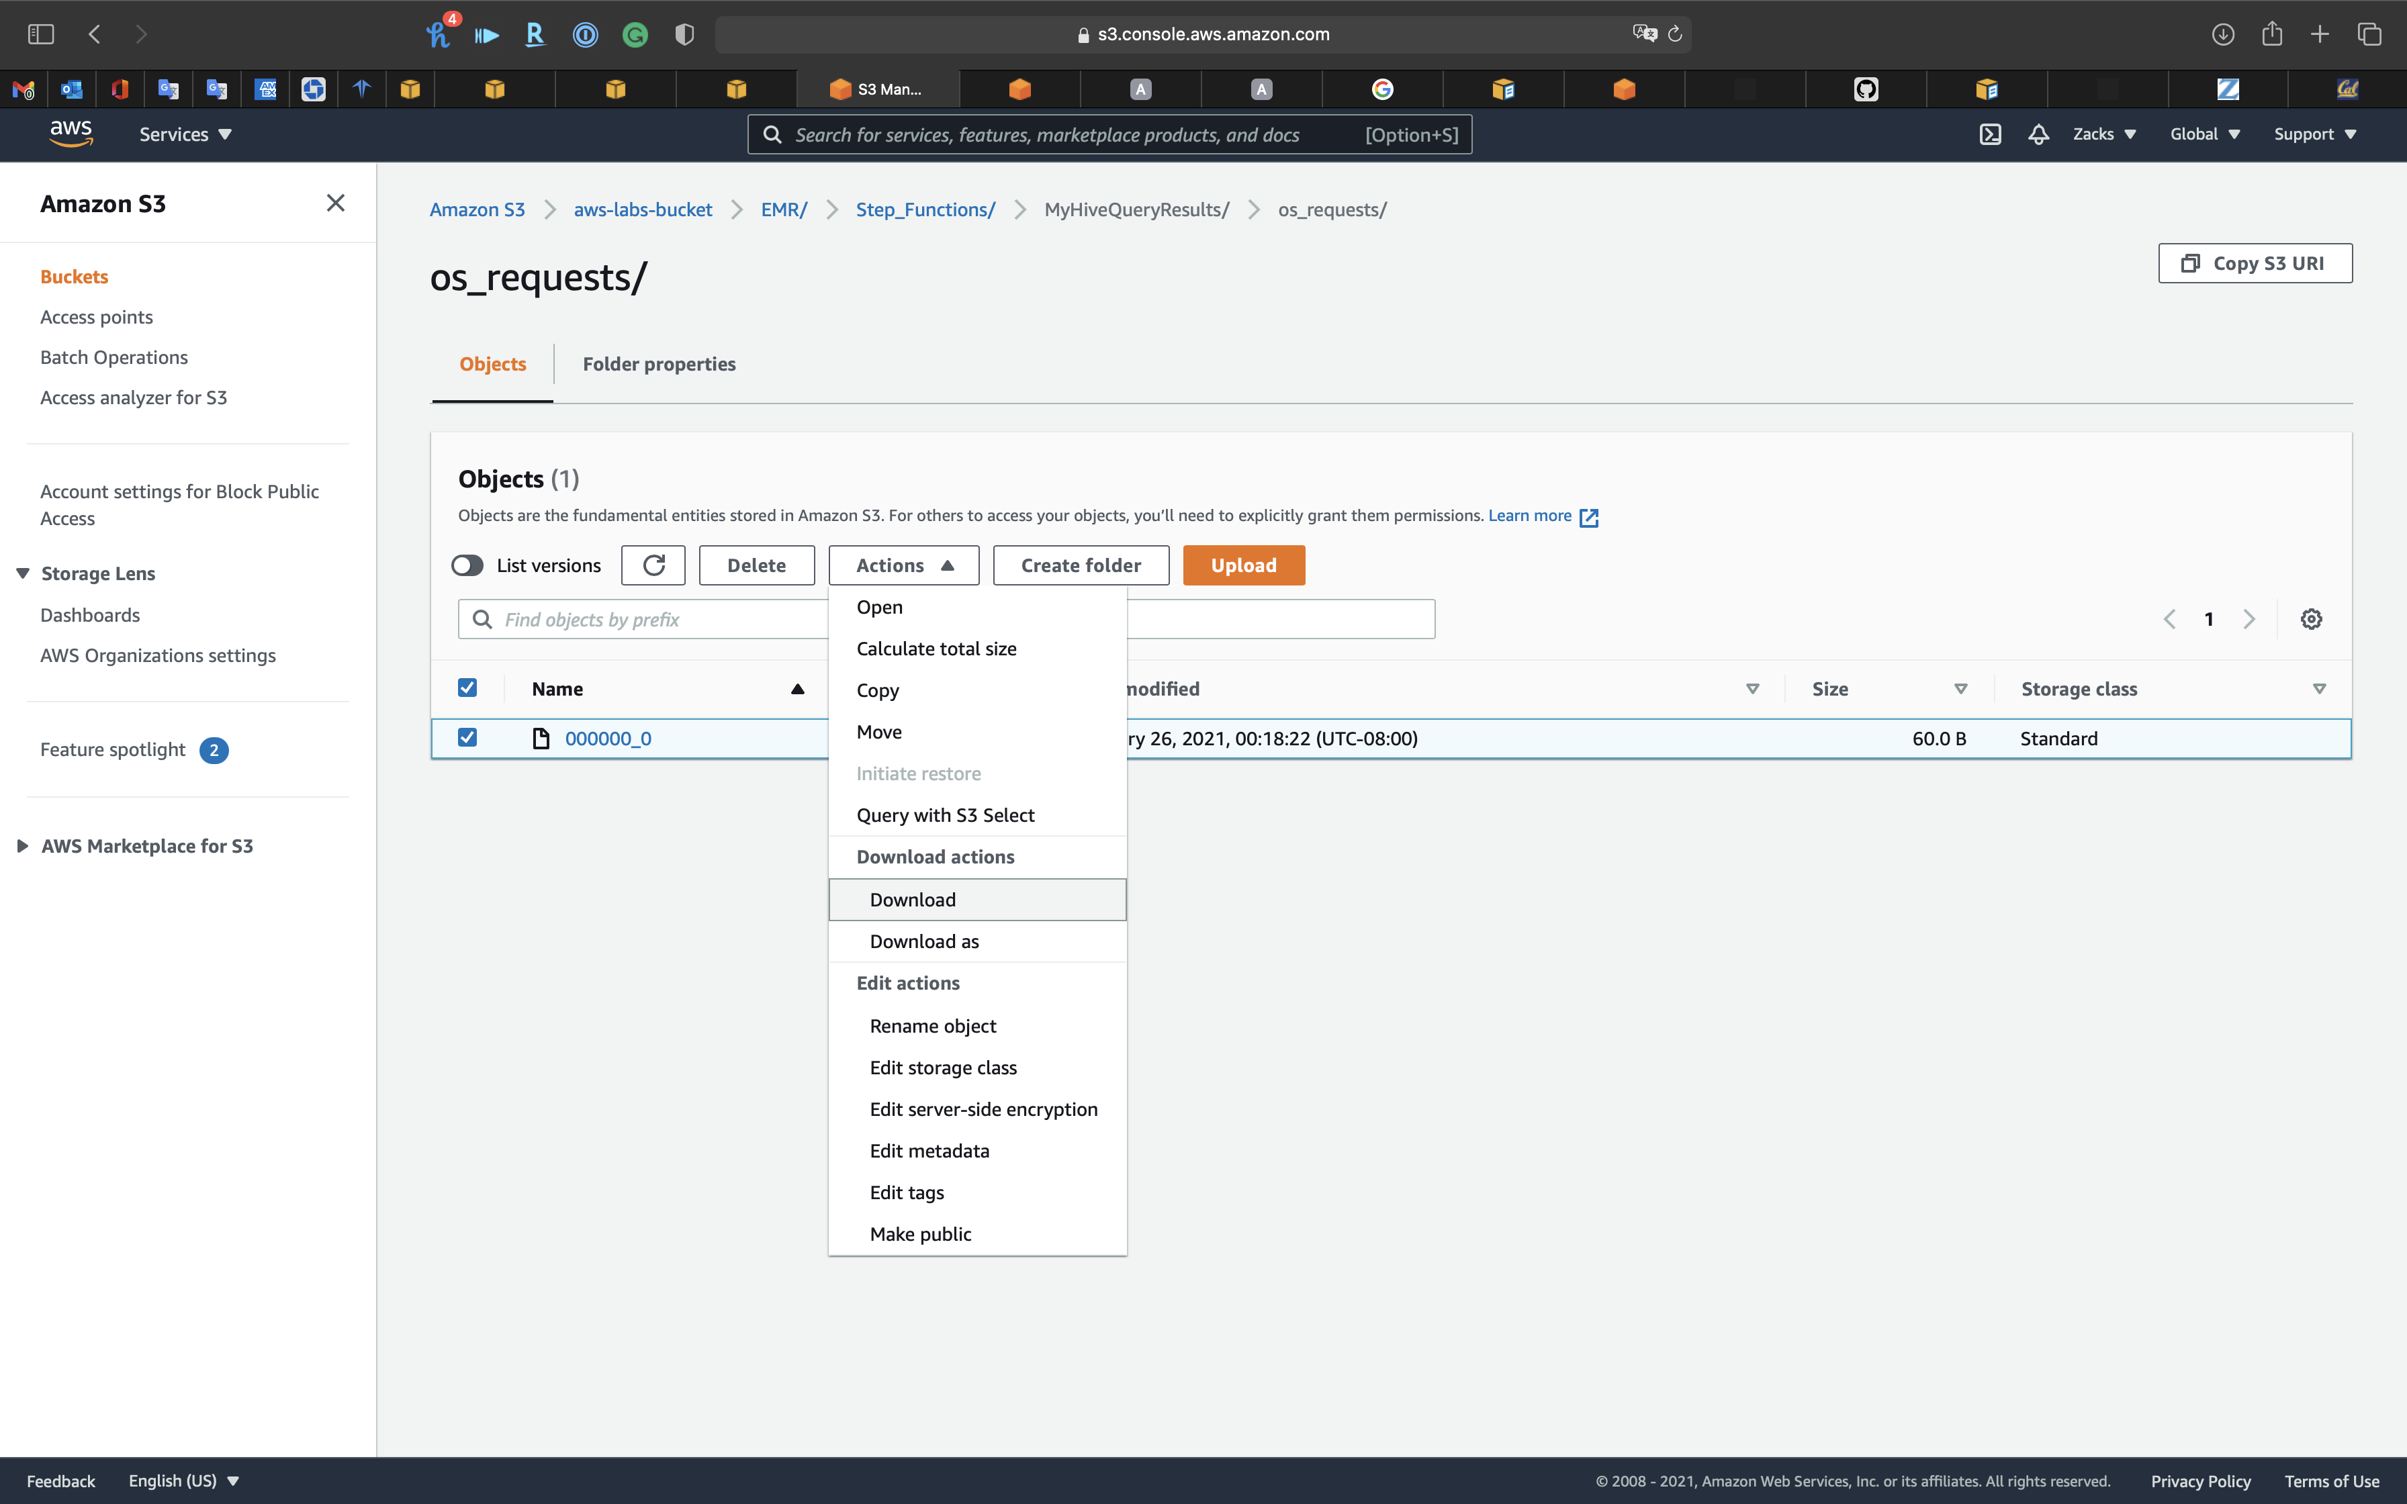The height and width of the screenshot is (1504, 2407).
Task: Click the orange Upload button
Action: [x=1243, y=565]
